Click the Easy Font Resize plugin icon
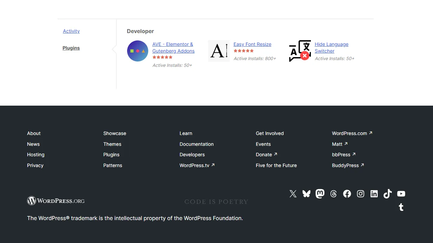The height and width of the screenshot is (243, 433). 219,51
